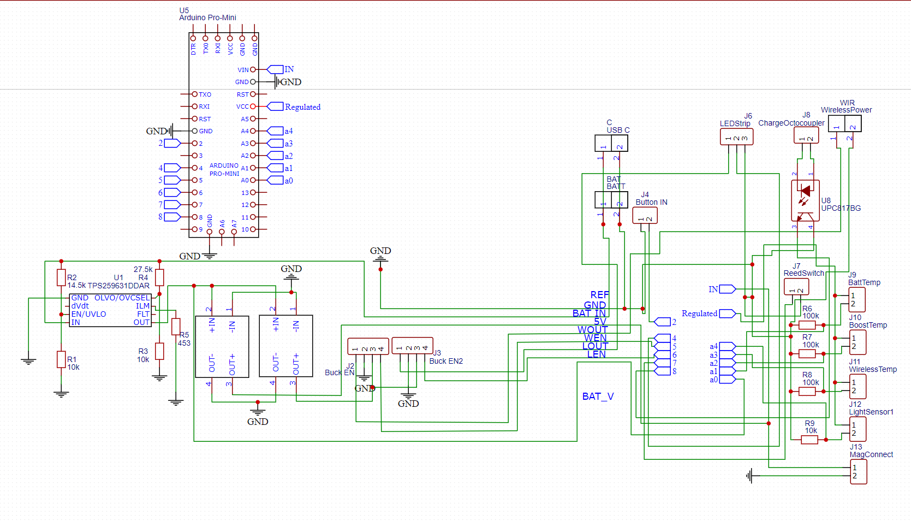This screenshot has height=521, width=911.
Task: Select the J12 LightSensor1 connector
Action: pos(859,428)
